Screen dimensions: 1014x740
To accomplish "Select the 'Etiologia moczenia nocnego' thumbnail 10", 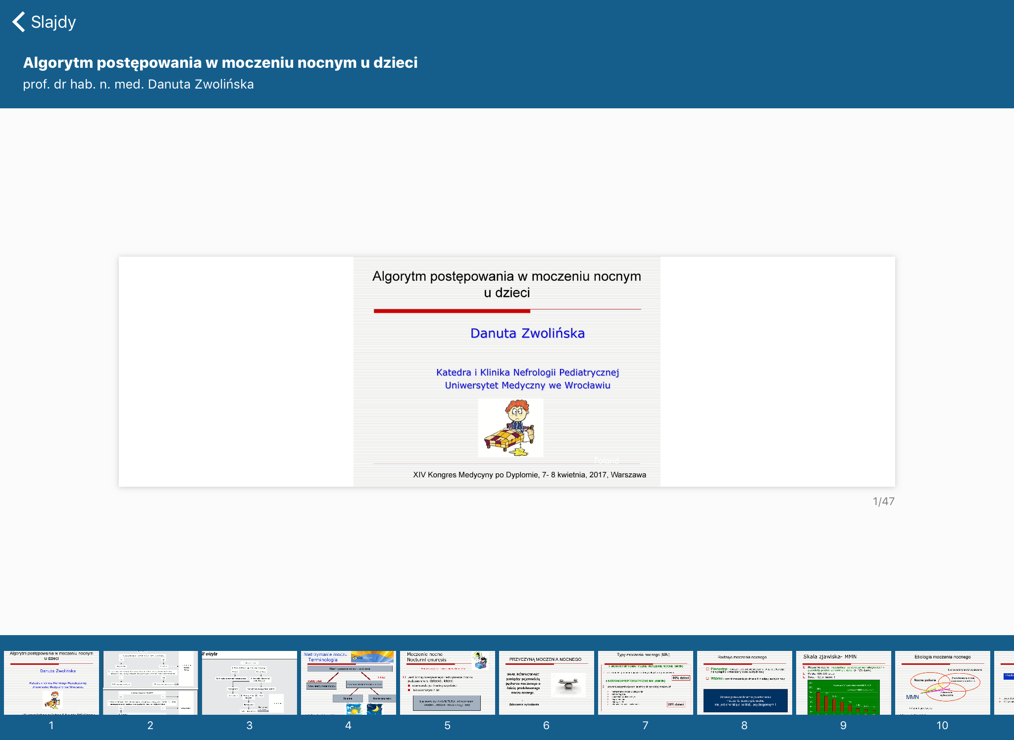I will coord(943,683).
